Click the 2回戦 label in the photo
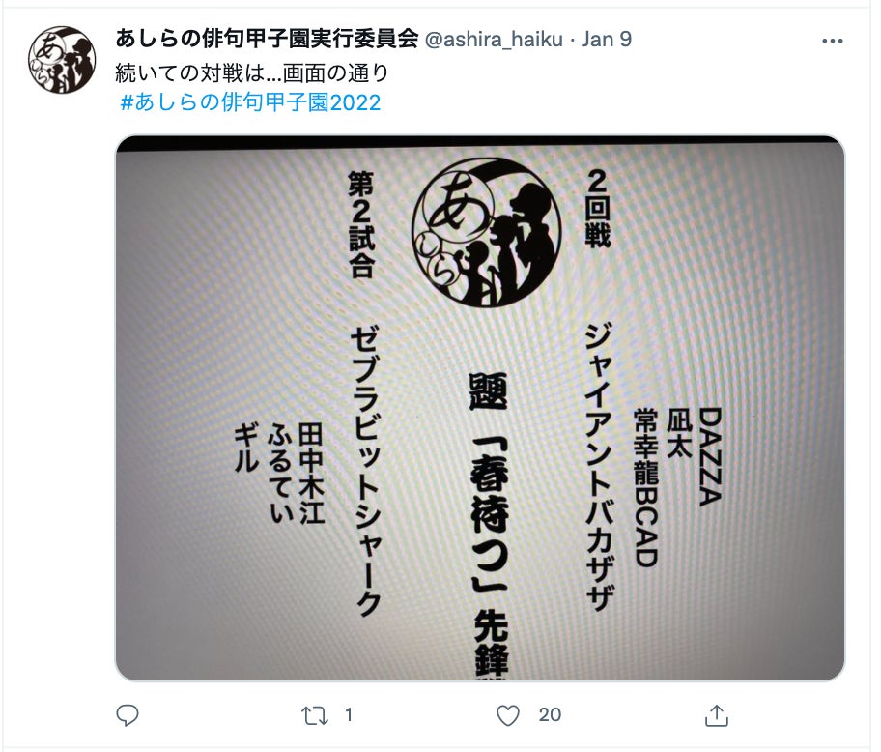This screenshot has height=752, width=881. click(597, 209)
